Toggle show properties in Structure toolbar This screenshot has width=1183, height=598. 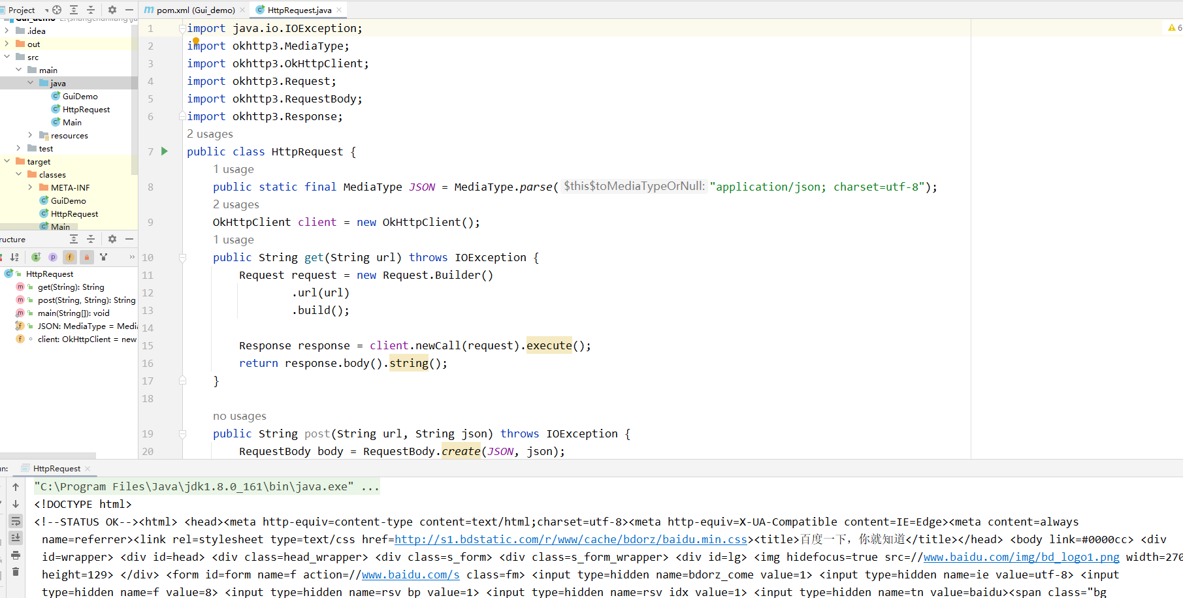[53, 257]
